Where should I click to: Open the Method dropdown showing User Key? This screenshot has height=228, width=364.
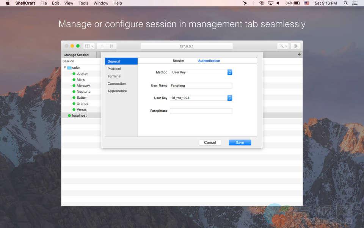(x=201, y=72)
